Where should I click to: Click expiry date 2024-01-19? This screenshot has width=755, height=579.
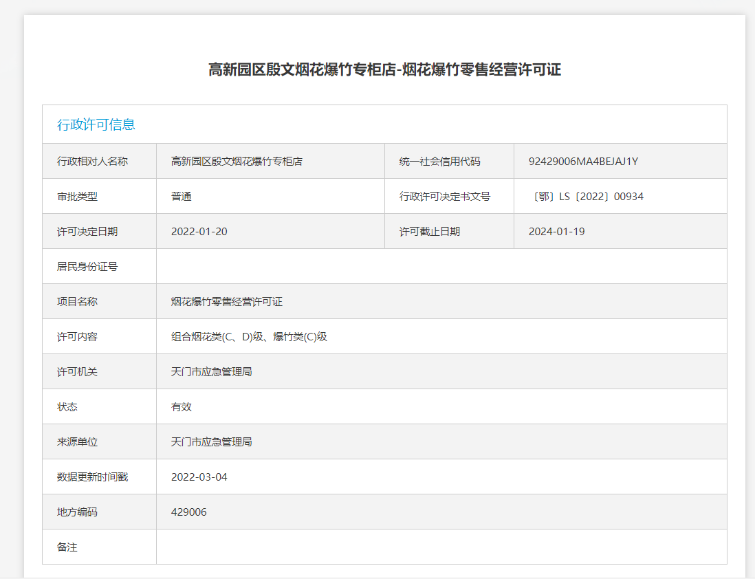coord(556,232)
